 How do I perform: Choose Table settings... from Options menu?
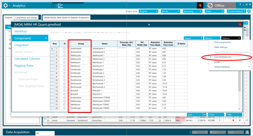click(221, 47)
